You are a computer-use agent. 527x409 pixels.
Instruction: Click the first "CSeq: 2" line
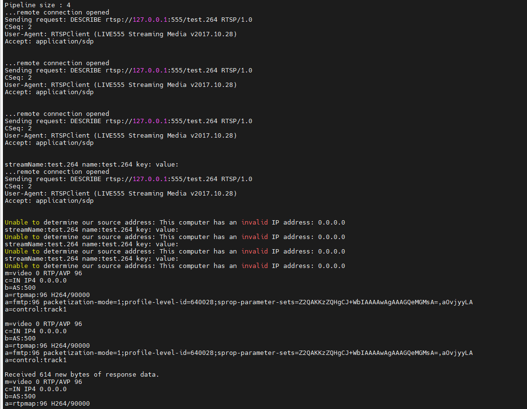click(18, 27)
